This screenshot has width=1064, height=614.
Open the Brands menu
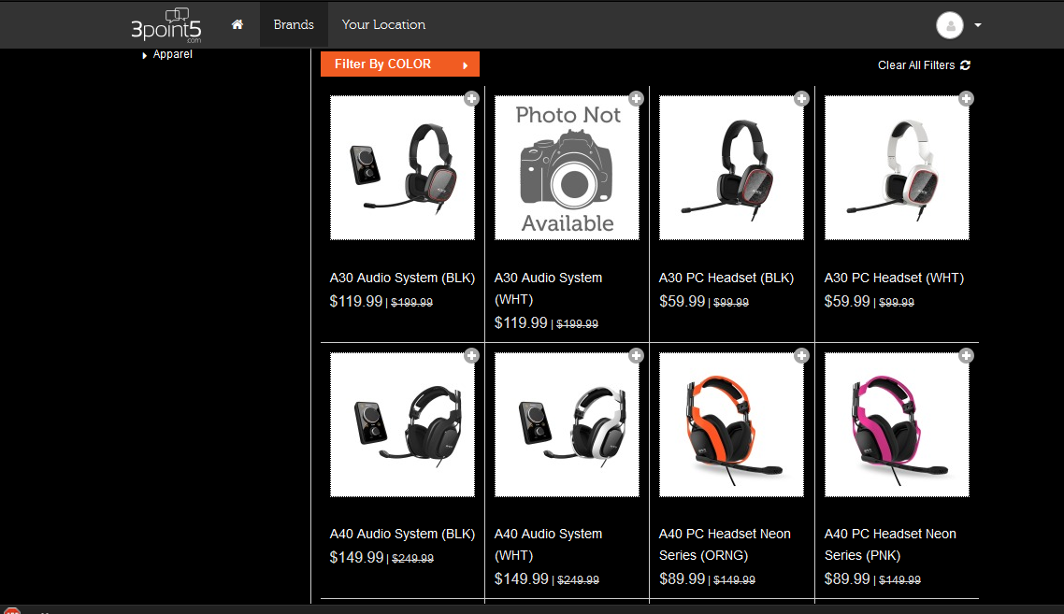(x=294, y=24)
